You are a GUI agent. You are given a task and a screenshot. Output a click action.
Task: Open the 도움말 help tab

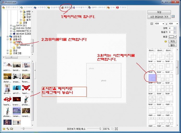click(x=121, y=8)
